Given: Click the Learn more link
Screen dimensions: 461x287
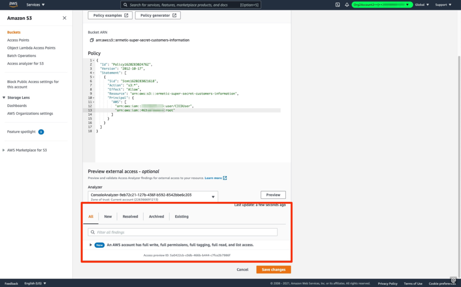Looking at the screenshot, I should coord(213,178).
